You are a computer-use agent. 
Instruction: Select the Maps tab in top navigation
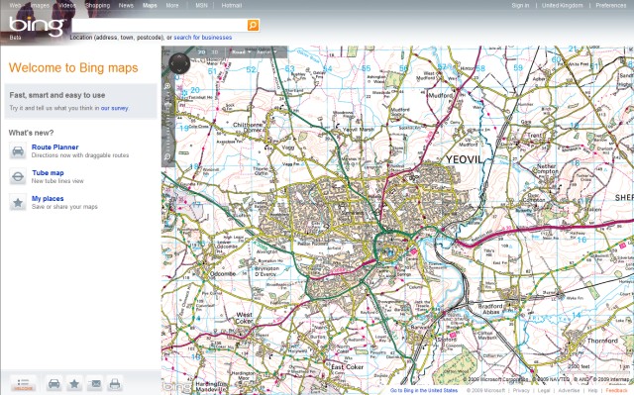coord(150,5)
